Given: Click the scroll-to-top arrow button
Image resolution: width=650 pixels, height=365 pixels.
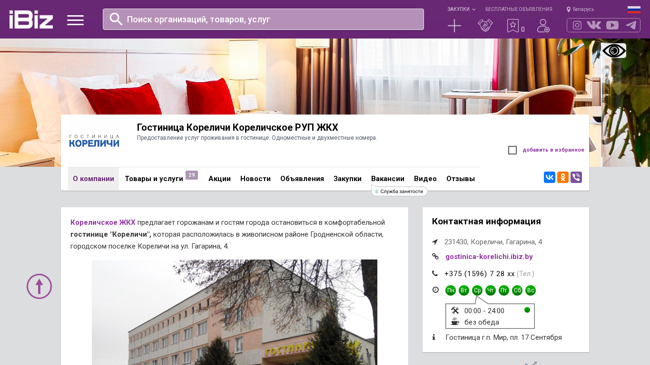Looking at the screenshot, I should tap(39, 286).
